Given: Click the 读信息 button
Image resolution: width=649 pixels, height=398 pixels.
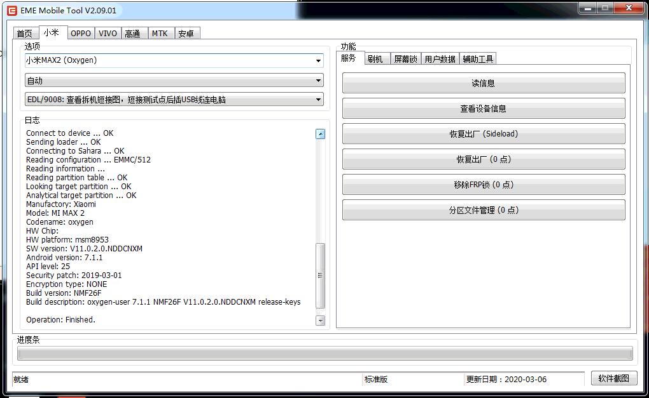Looking at the screenshot, I should [484, 83].
